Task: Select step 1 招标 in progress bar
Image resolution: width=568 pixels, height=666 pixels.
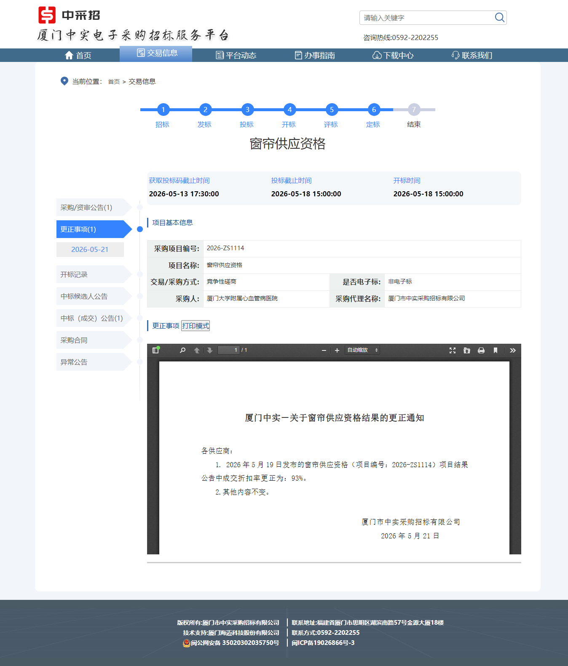Action: click(163, 110)
